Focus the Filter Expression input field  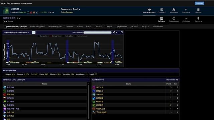(97, 32)
